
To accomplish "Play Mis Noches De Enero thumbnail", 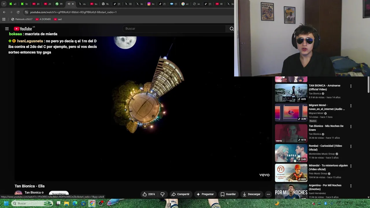I will pyautogui.click(x=291, y=133).
